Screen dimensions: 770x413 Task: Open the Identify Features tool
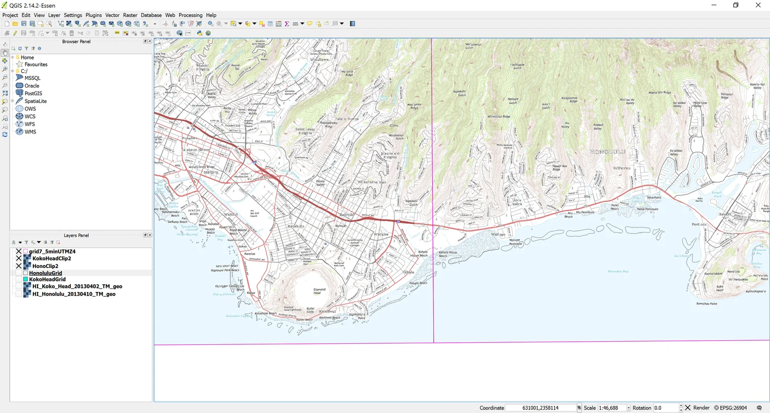[209, 23]
